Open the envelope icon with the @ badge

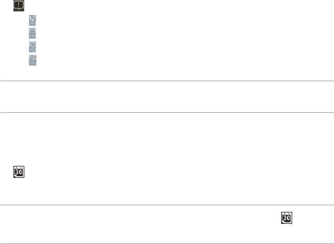coord(33,60)
